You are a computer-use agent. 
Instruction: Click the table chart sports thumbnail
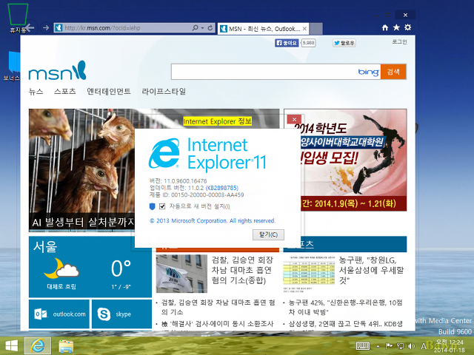[x=309, y=274]
